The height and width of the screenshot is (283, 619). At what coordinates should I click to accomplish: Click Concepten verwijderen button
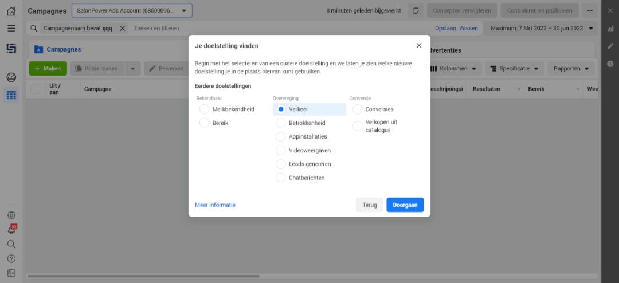462,11
